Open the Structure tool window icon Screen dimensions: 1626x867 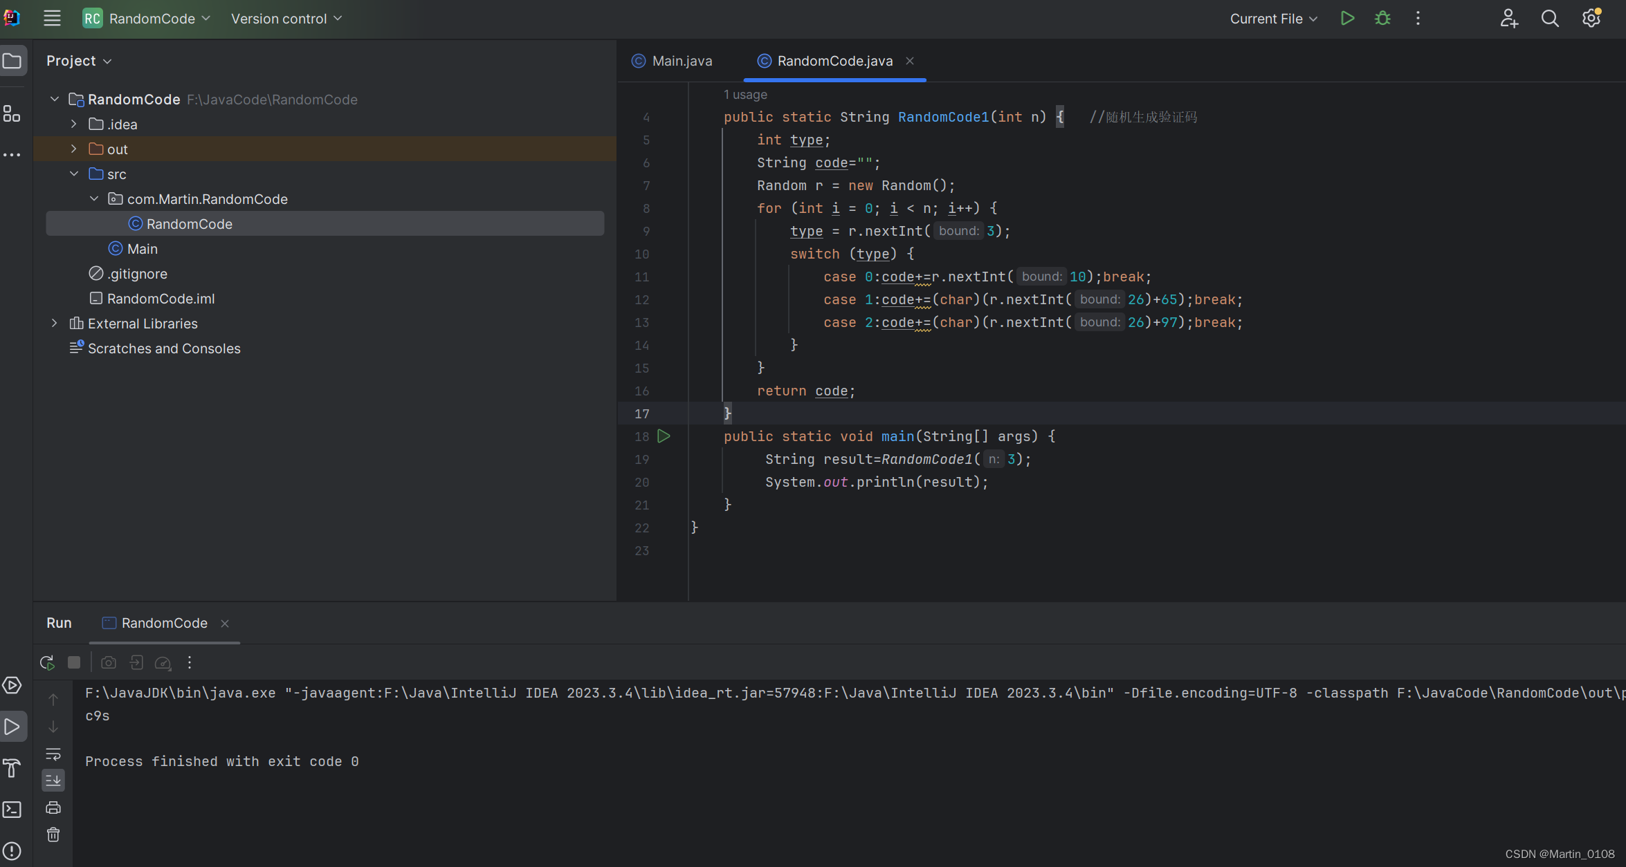tap(12, 114)
